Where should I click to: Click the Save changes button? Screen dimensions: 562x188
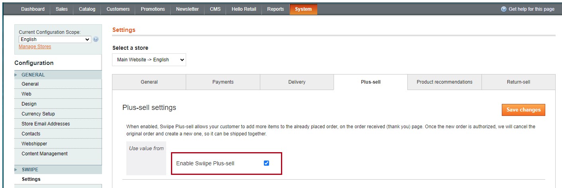pos(523,110)
